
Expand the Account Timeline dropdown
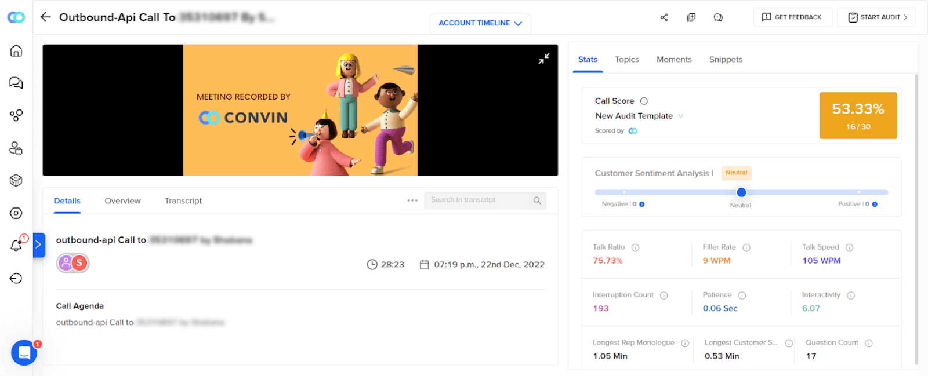pyautogui.click(x=480, y=23)
